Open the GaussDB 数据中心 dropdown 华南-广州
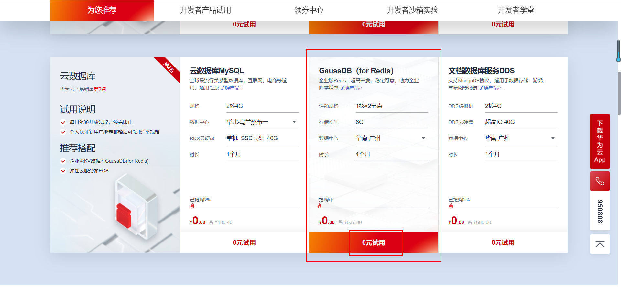The width and height of the screenshot is (621, 288). [x=392, y=138]
